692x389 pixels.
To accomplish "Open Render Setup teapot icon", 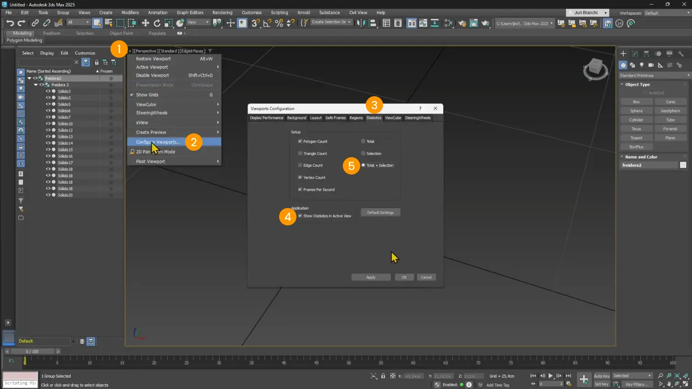I will (462, 22).
